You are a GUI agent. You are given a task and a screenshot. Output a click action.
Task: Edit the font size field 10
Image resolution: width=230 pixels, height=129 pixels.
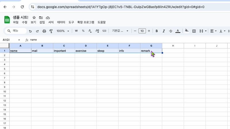142,31
